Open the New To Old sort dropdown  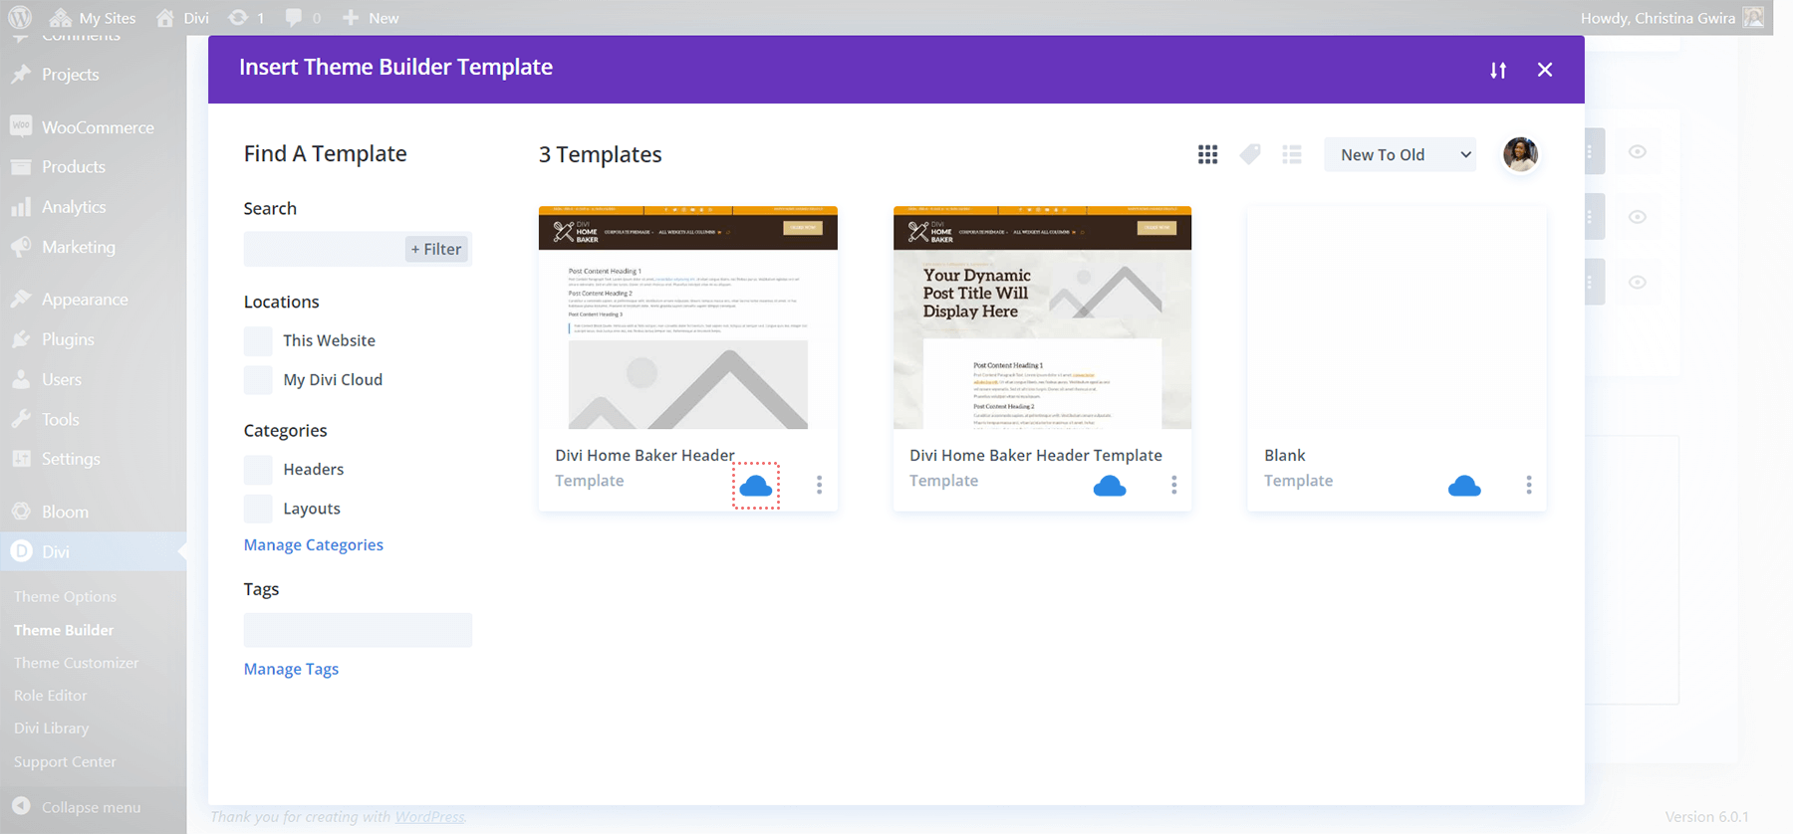1400,154
